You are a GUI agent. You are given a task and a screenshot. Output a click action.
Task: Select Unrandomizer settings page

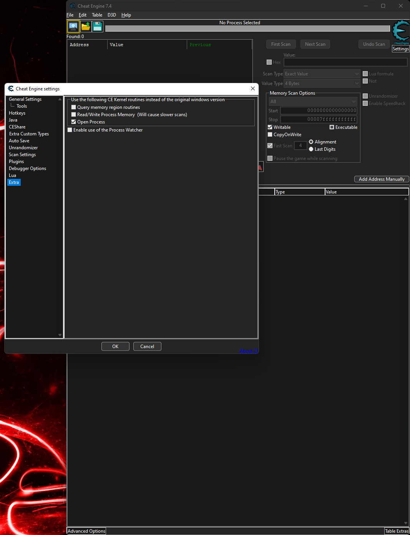pos(23,148)
